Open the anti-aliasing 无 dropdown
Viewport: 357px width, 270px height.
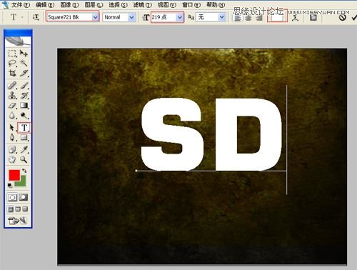[222, 17]
